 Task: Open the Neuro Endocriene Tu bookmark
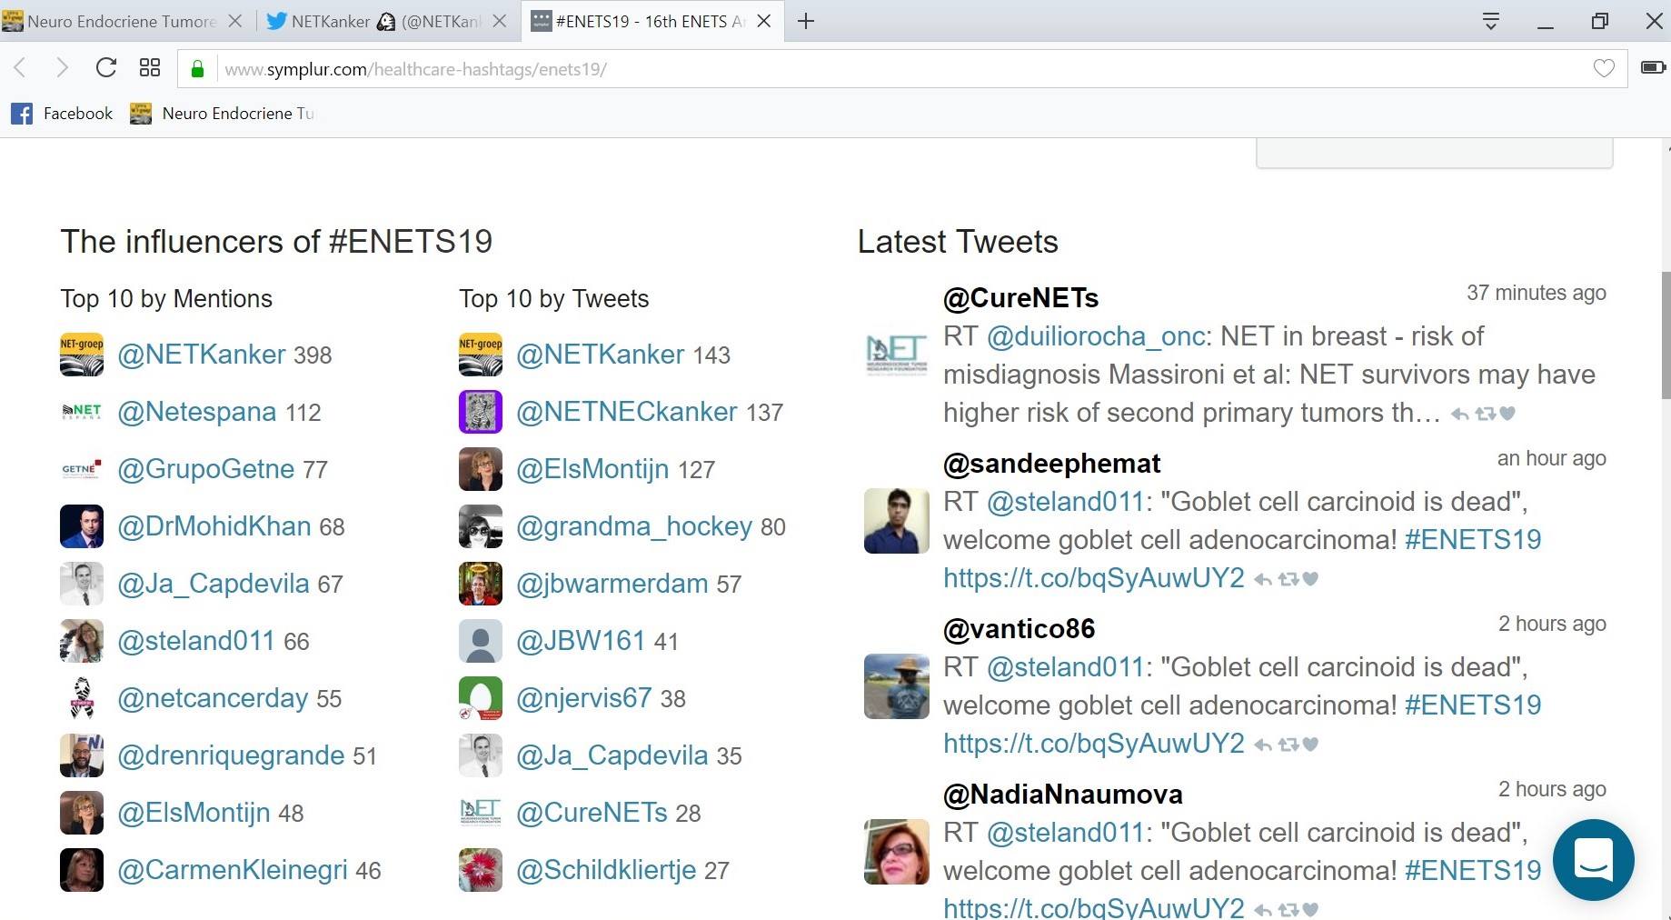point(223,114)
